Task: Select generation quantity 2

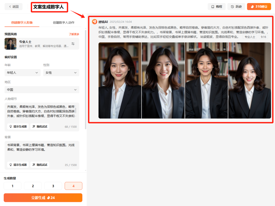Action: coord(33,186)
